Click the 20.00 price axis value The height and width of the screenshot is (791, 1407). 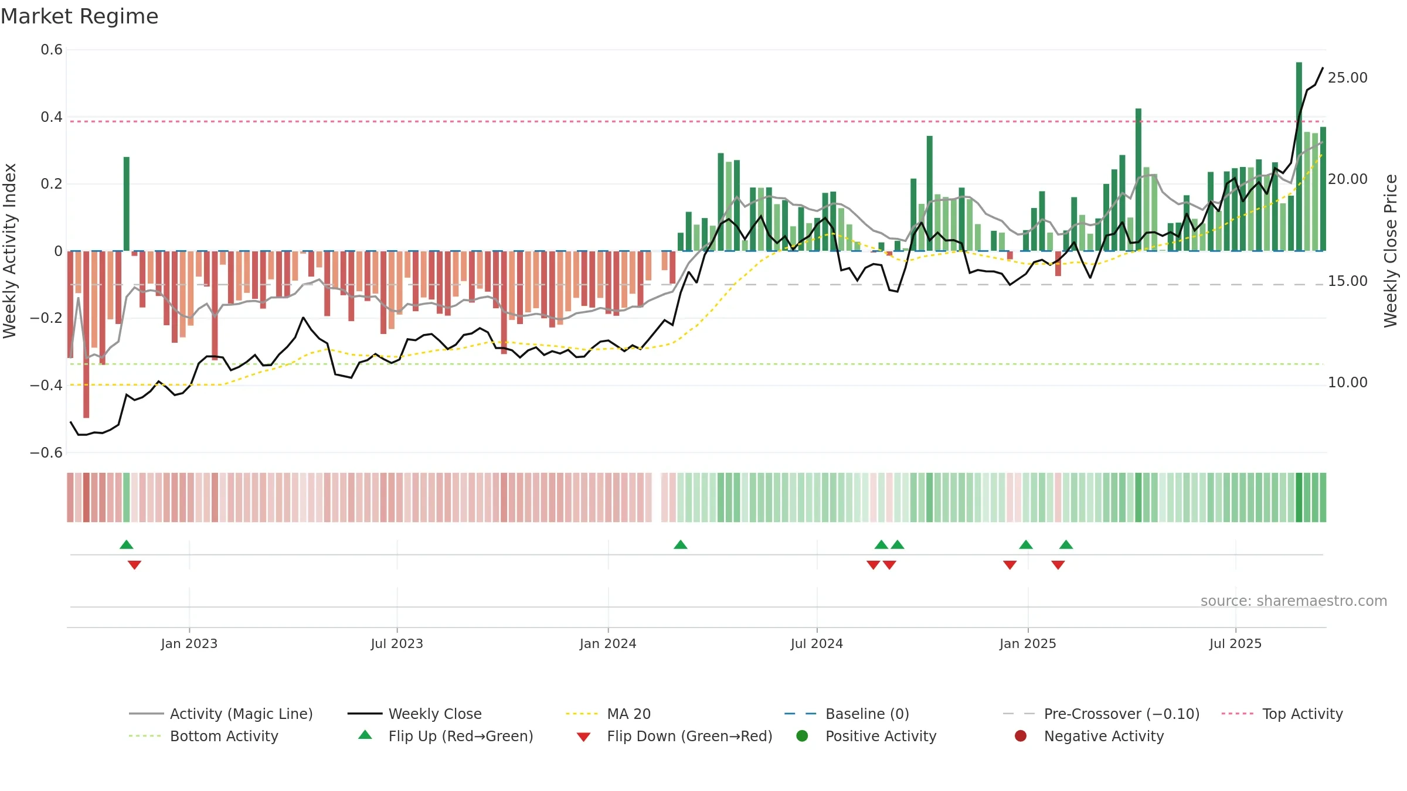[x=1347, y=179]
